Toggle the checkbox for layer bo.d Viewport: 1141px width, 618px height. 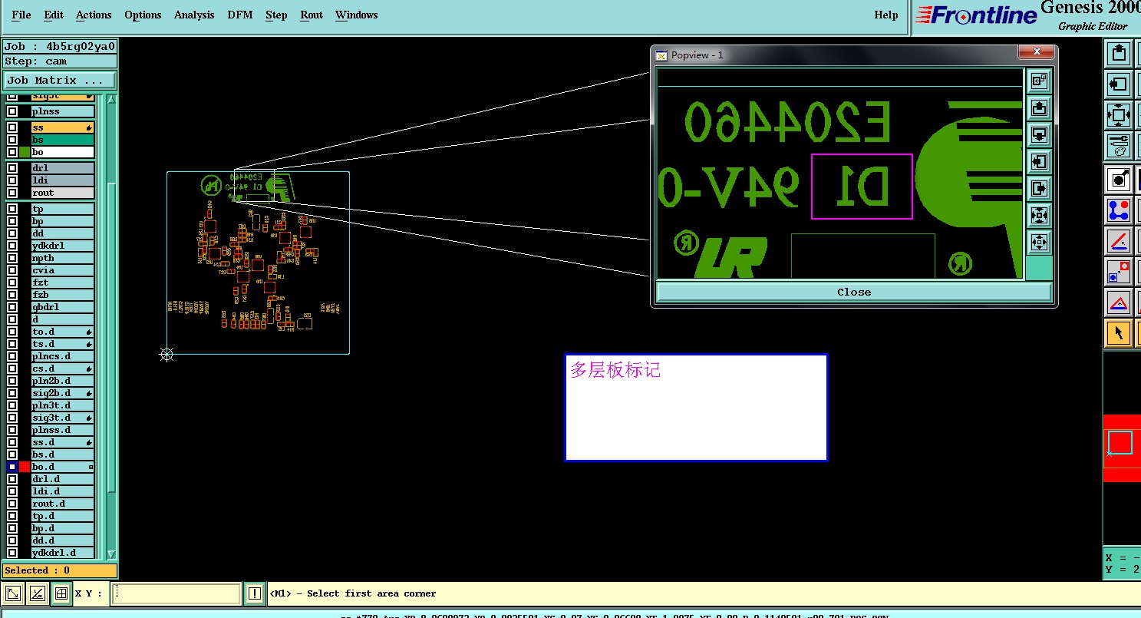click(12, 467)
